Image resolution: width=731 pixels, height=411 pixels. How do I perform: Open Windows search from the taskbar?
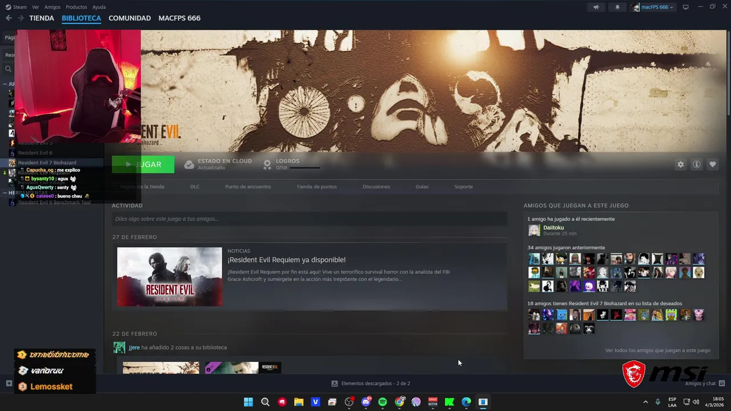266,402
